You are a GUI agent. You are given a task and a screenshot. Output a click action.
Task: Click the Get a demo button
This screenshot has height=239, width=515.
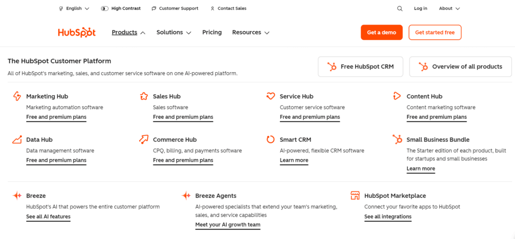381,33
